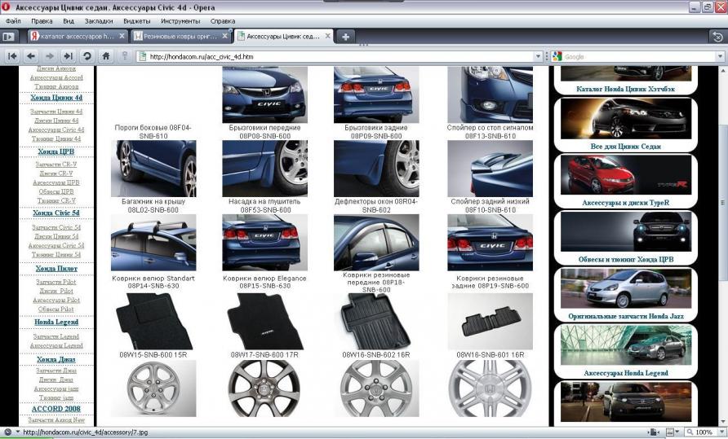Open the Багажник на крышу roof rack image
Image resolution: width=728 pixels, height=439 pixels.
(x=153, y=243)
